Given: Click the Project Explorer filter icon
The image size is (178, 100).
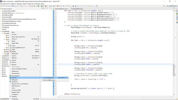Looking at the screenshot, I should (x=46, y=8).
